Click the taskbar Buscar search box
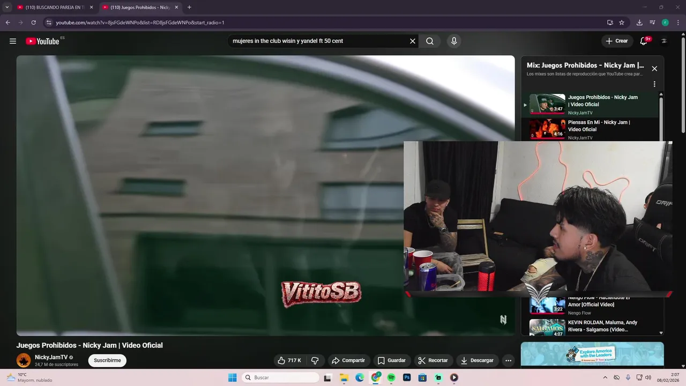The image size is (686, 386). 280,377
